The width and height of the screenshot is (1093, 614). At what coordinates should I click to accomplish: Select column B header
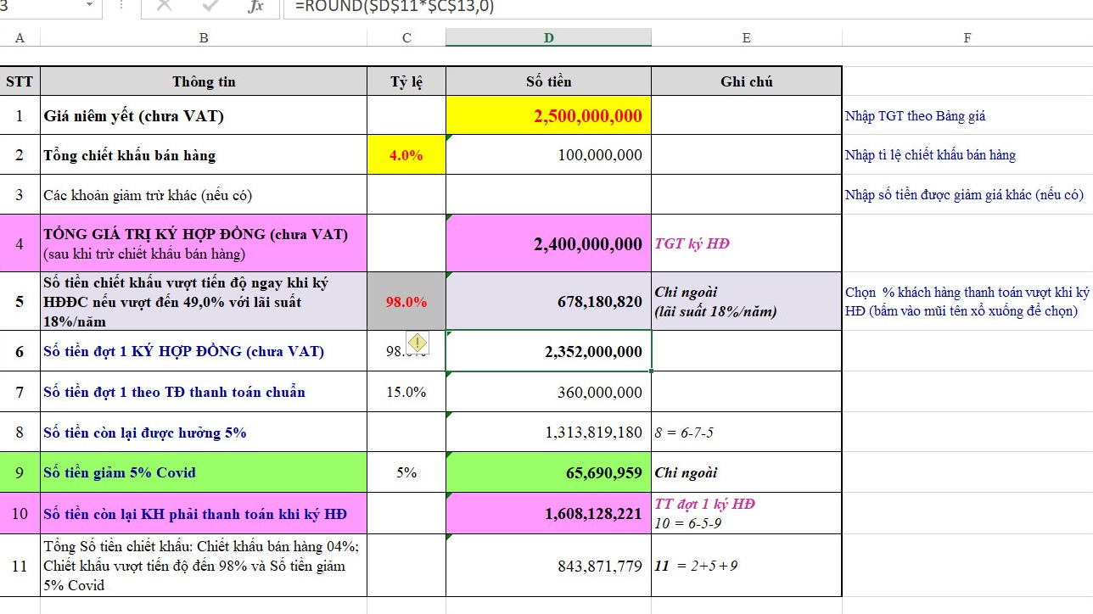(x=204, y=37)
